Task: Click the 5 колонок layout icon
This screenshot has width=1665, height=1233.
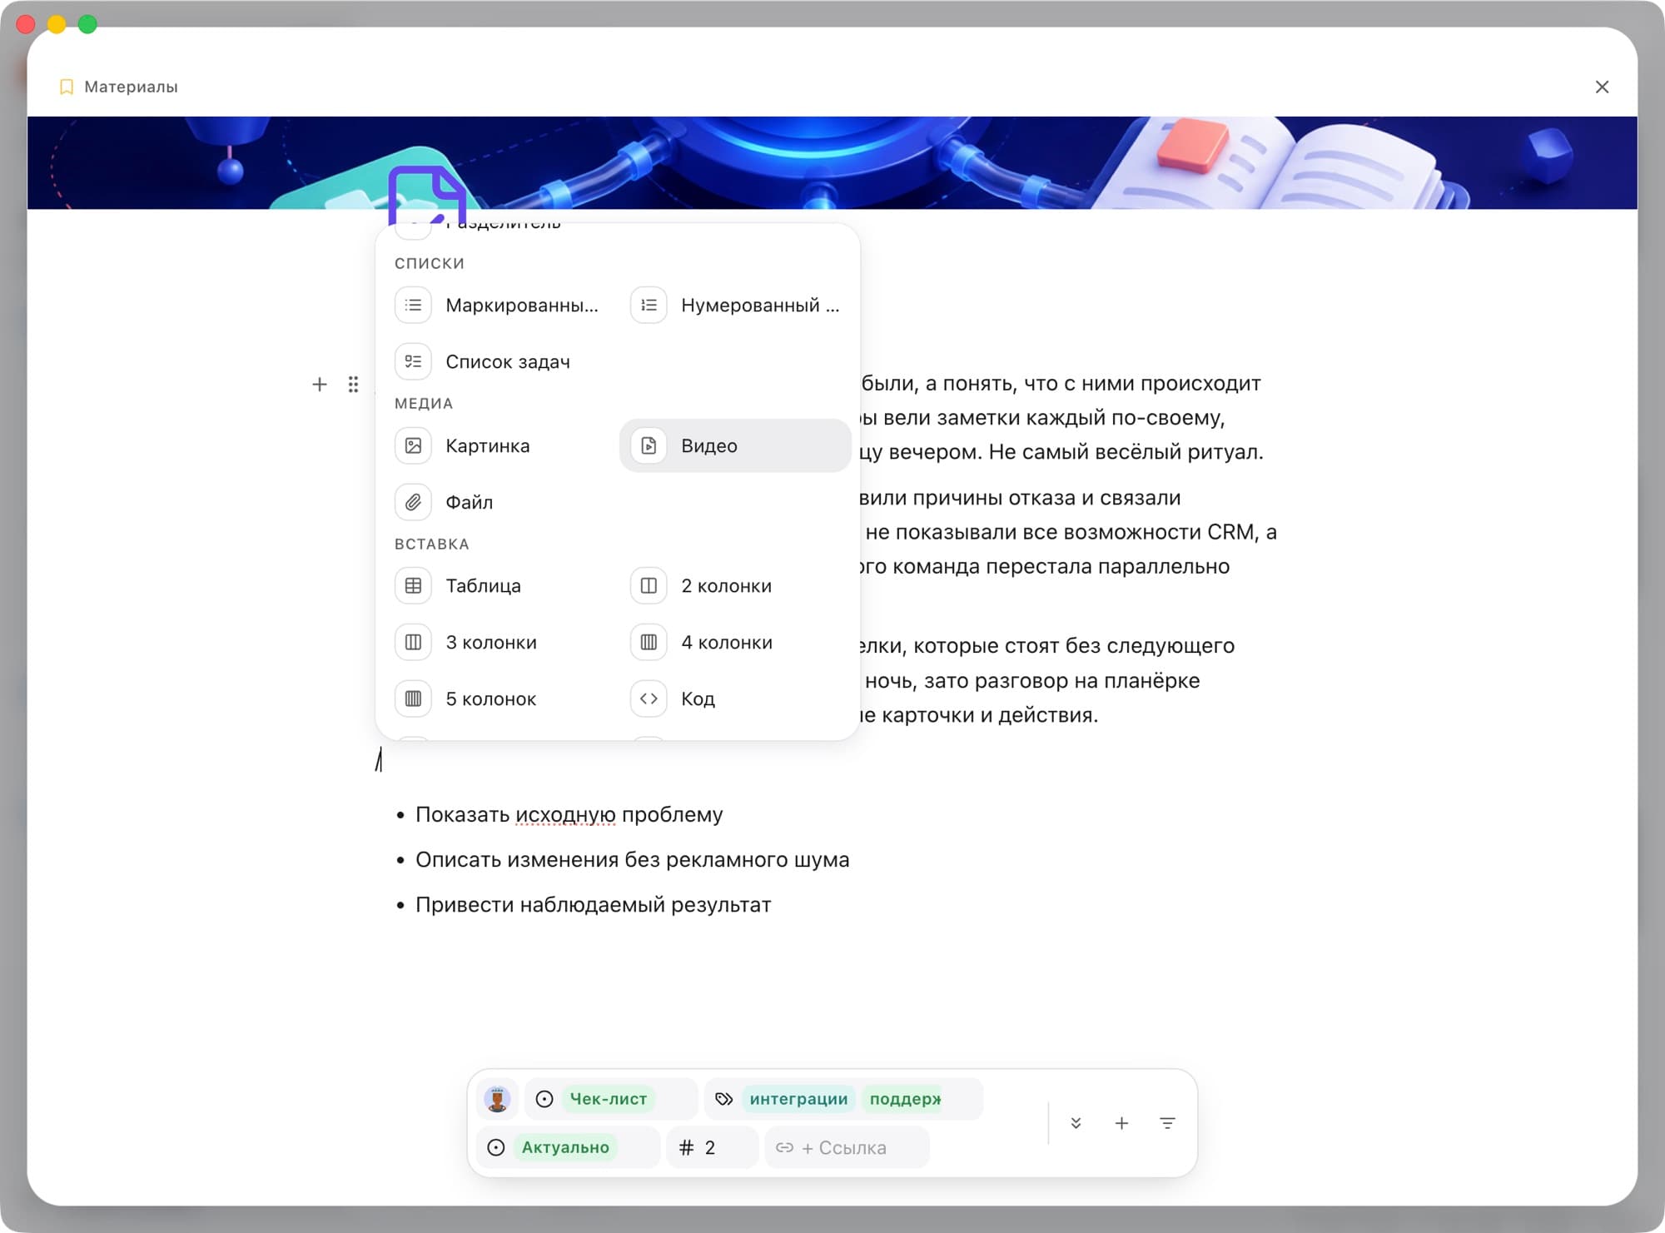Action: 413,699
